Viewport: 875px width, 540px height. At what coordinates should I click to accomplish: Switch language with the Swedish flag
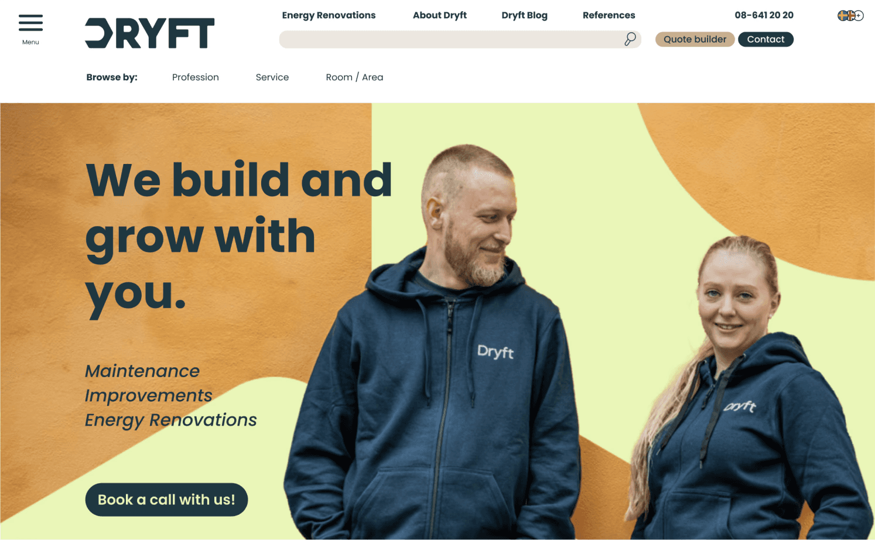(842, 16)
